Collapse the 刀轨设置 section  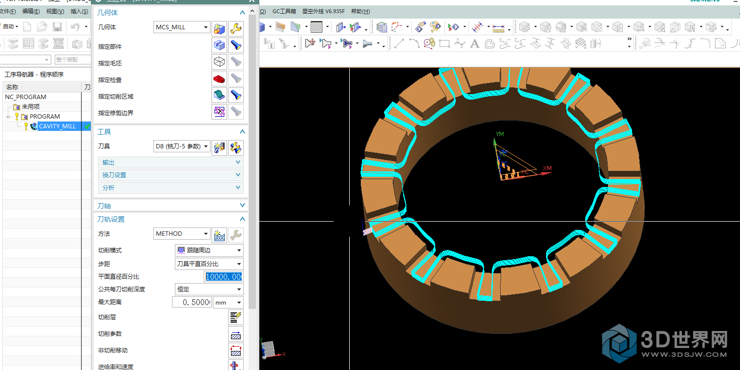(242, 219)
